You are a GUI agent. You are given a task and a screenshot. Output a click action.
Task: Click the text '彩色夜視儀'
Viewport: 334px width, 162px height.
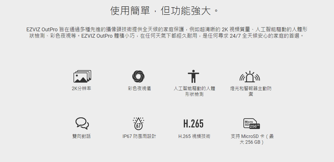point(139,88)
